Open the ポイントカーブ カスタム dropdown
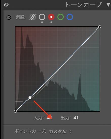This screenshot has width=111, height=139. pyautogui.click(x=60, y=131)
